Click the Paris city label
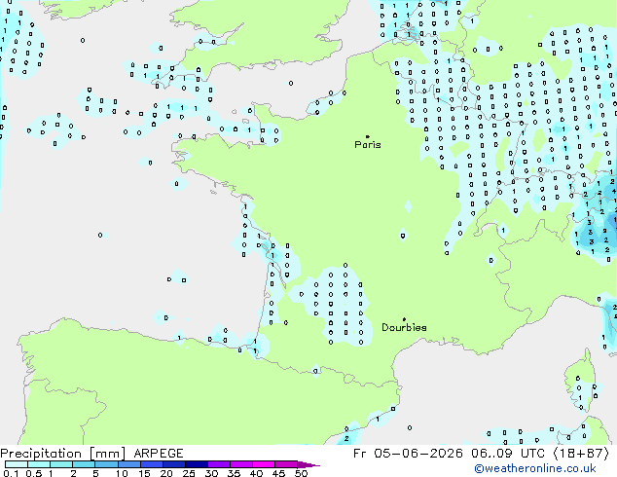Viewport: 617px width, 477px height. pyautogui.click(x=368, y=145)
